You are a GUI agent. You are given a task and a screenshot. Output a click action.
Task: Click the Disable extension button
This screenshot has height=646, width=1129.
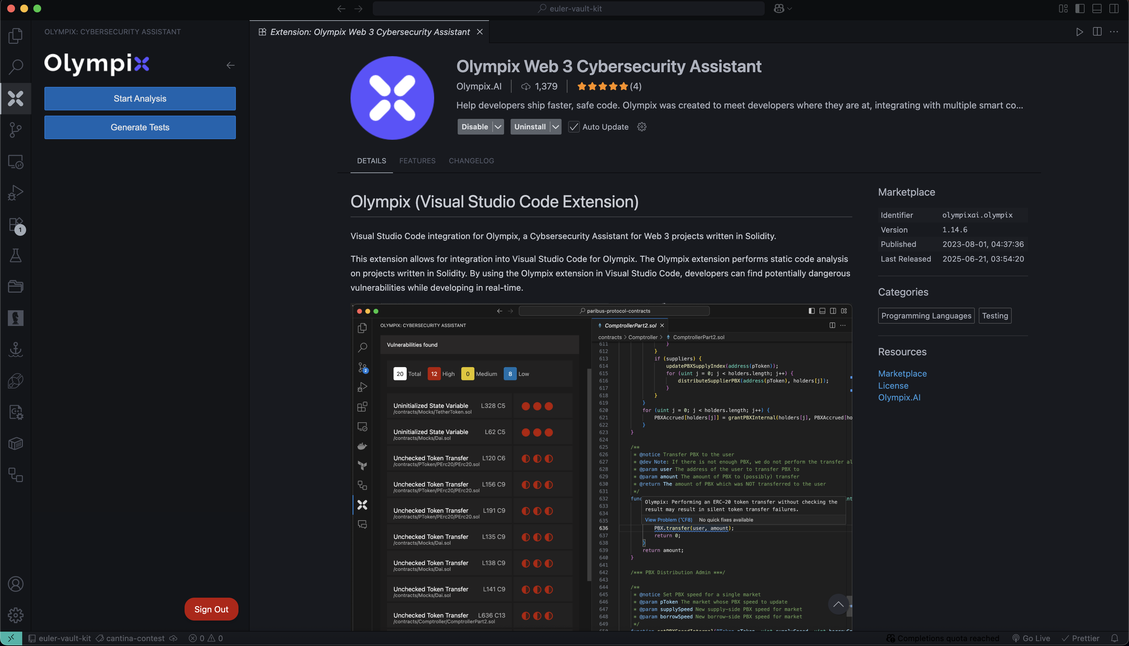pos(475,127)
